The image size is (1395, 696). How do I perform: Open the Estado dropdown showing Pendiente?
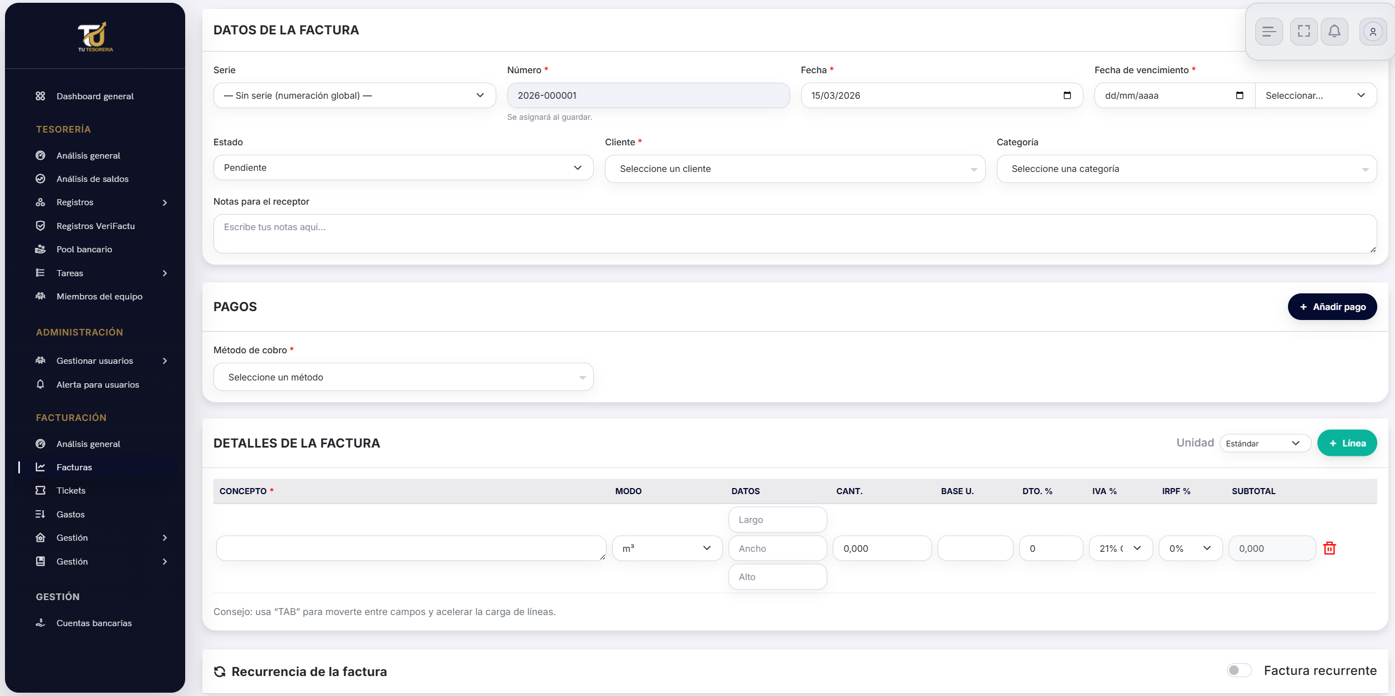(x=403, y=167)
